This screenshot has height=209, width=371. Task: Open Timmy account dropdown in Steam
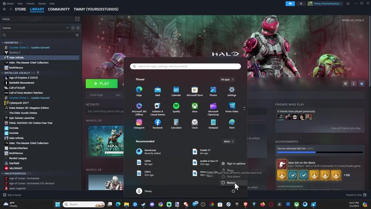(x=325, y=4)
